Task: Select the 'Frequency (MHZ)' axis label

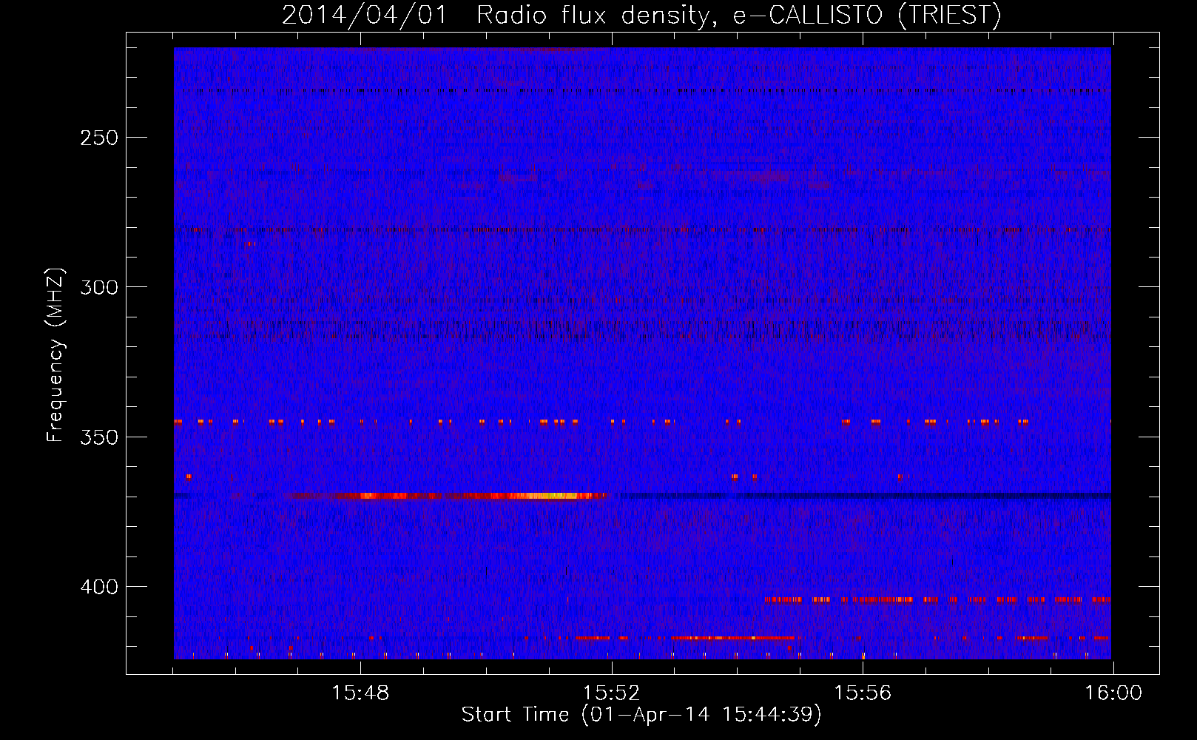Action: [x=56, y=354]
